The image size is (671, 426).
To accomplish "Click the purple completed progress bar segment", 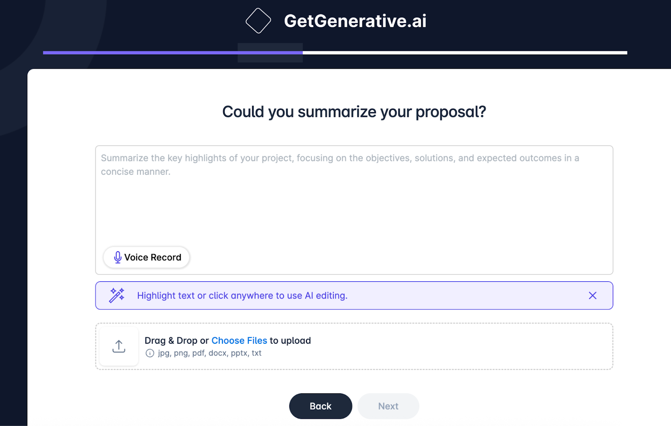I will pyautogui.click(x=173, y=53).
